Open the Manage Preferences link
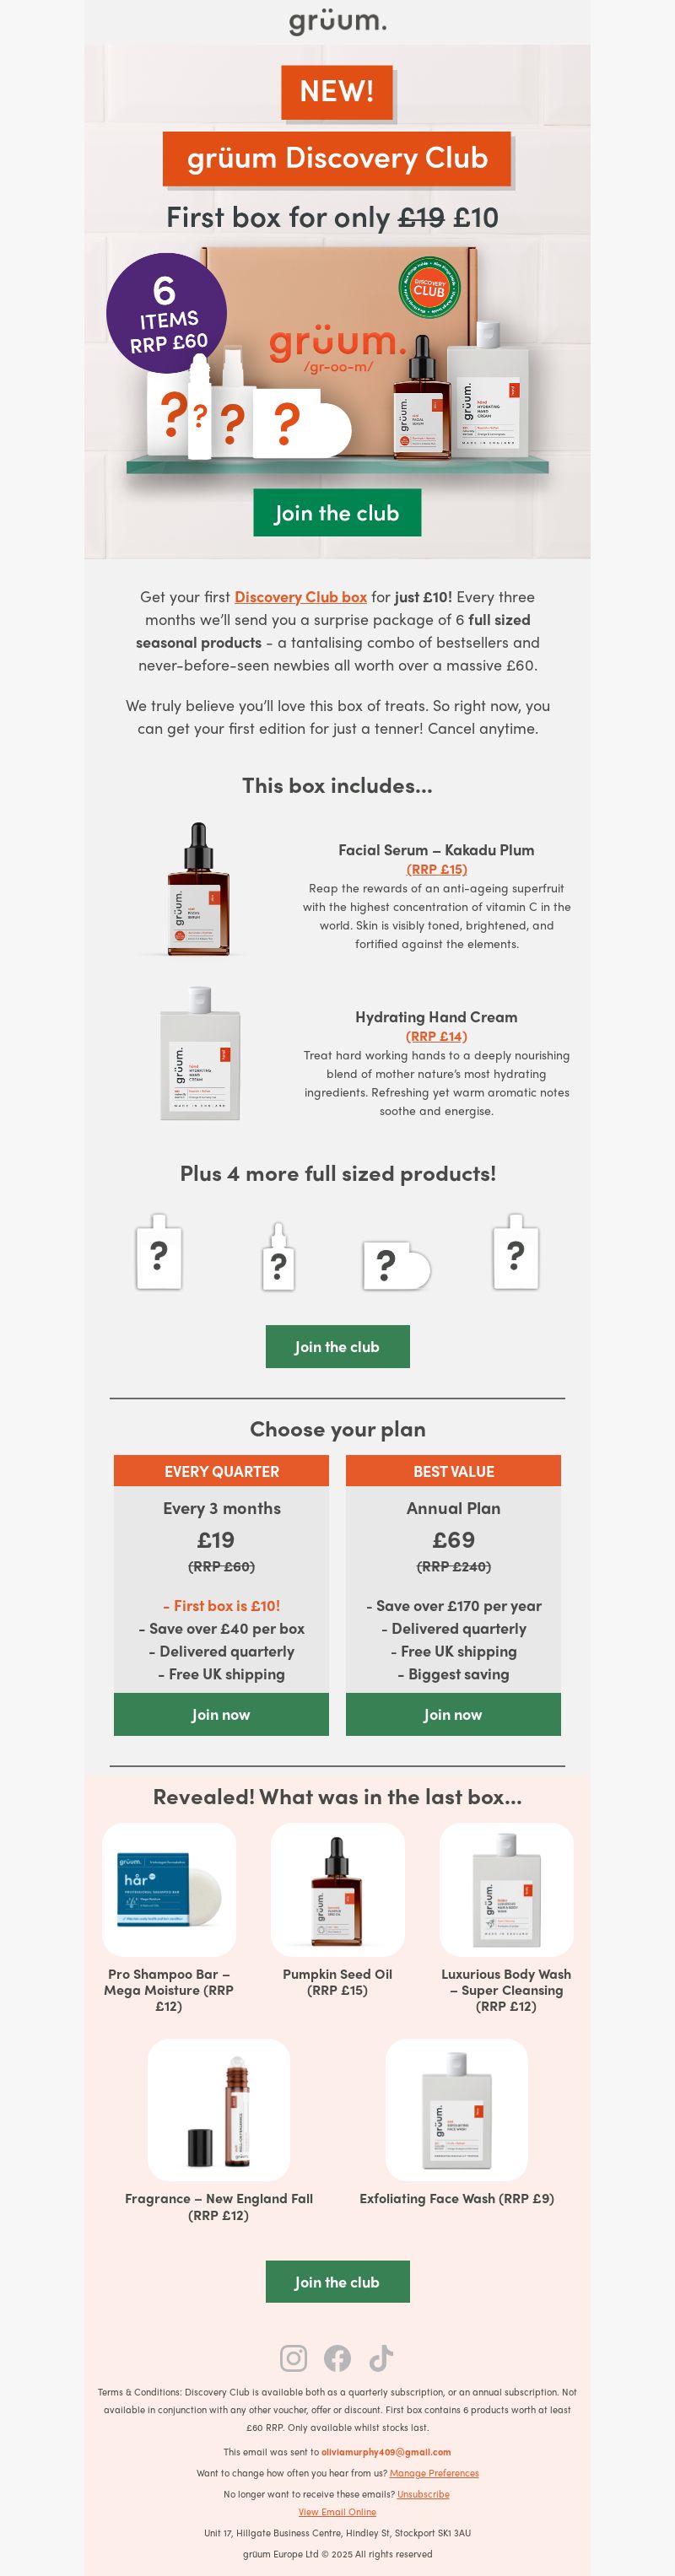The height and width of the screenshot is (2576, 675). [x=434, y=2472]
